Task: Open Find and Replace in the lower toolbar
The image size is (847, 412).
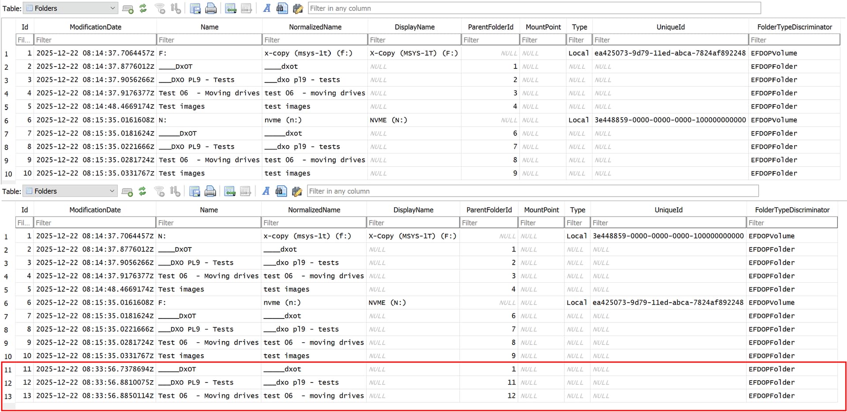Action: pos(297,191)
